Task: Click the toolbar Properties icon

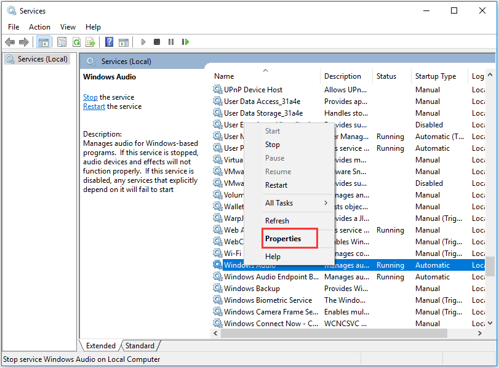Action: pyautogui.click(x=62, y=42)
